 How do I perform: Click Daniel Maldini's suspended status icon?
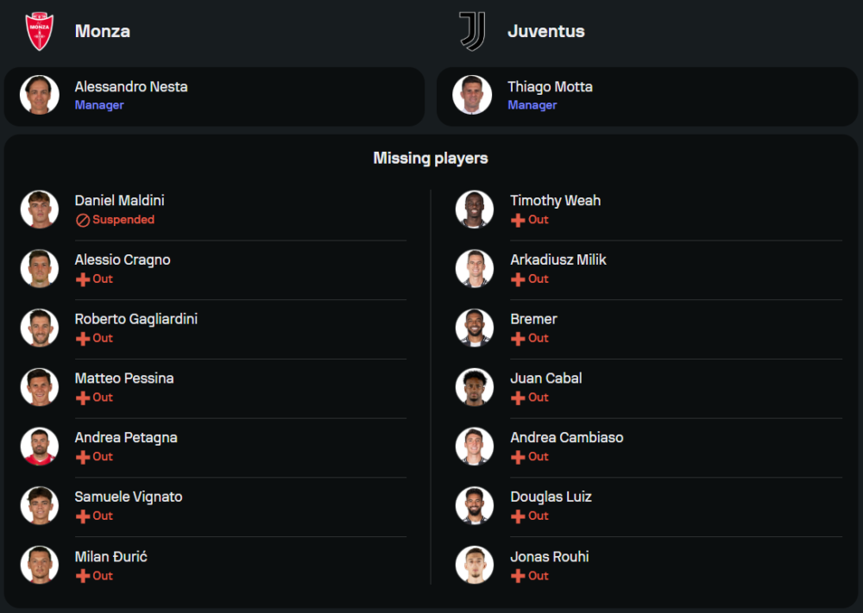coord(83,220)
